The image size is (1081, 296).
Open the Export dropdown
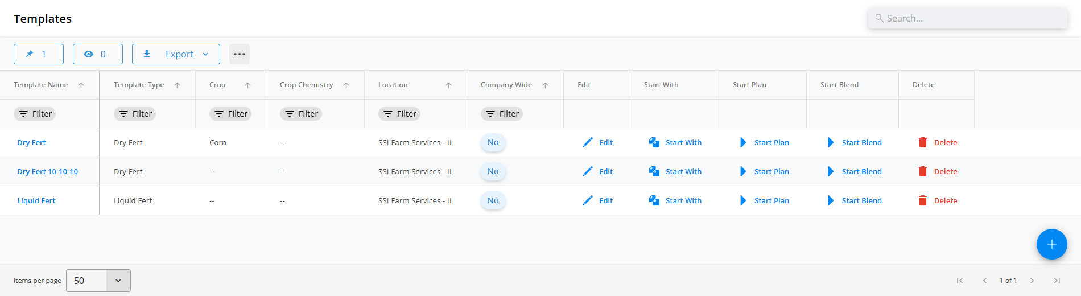176,54
